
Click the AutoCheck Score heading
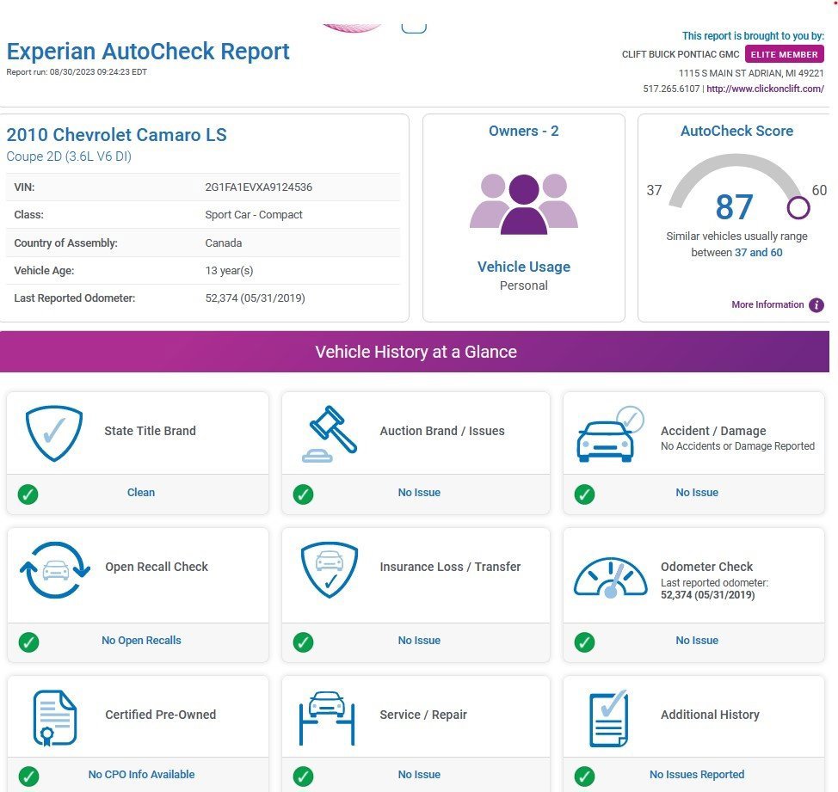coord(736,131)
